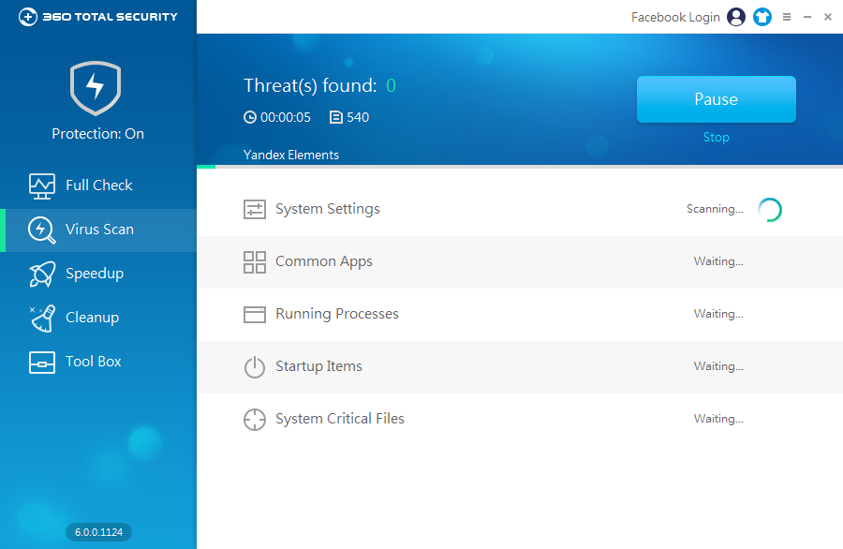Switch to the Cleanup tab
The width and height of the screenshot is (843, 549).
tap(98, 319)
